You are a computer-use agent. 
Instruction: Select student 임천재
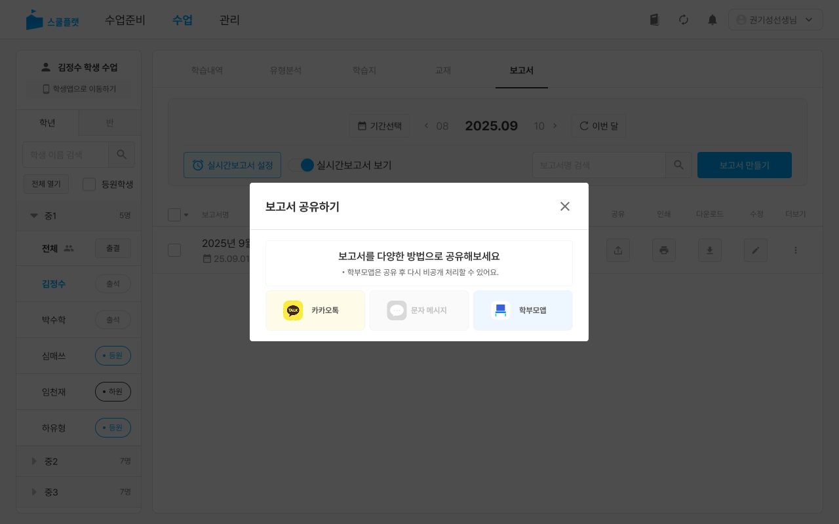[x=54, y=392]
